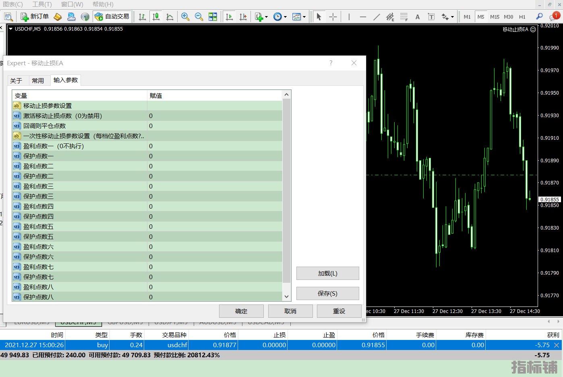This screenshot has width=563, height=377.
Task: Select the crosshair tool
Action: coord(333,17)
